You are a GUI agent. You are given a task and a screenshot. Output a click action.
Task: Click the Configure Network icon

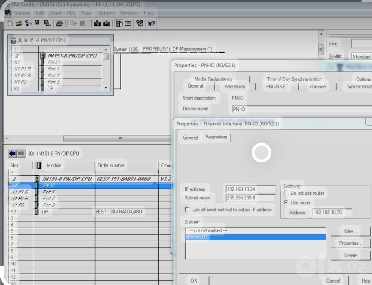[140, 24]
